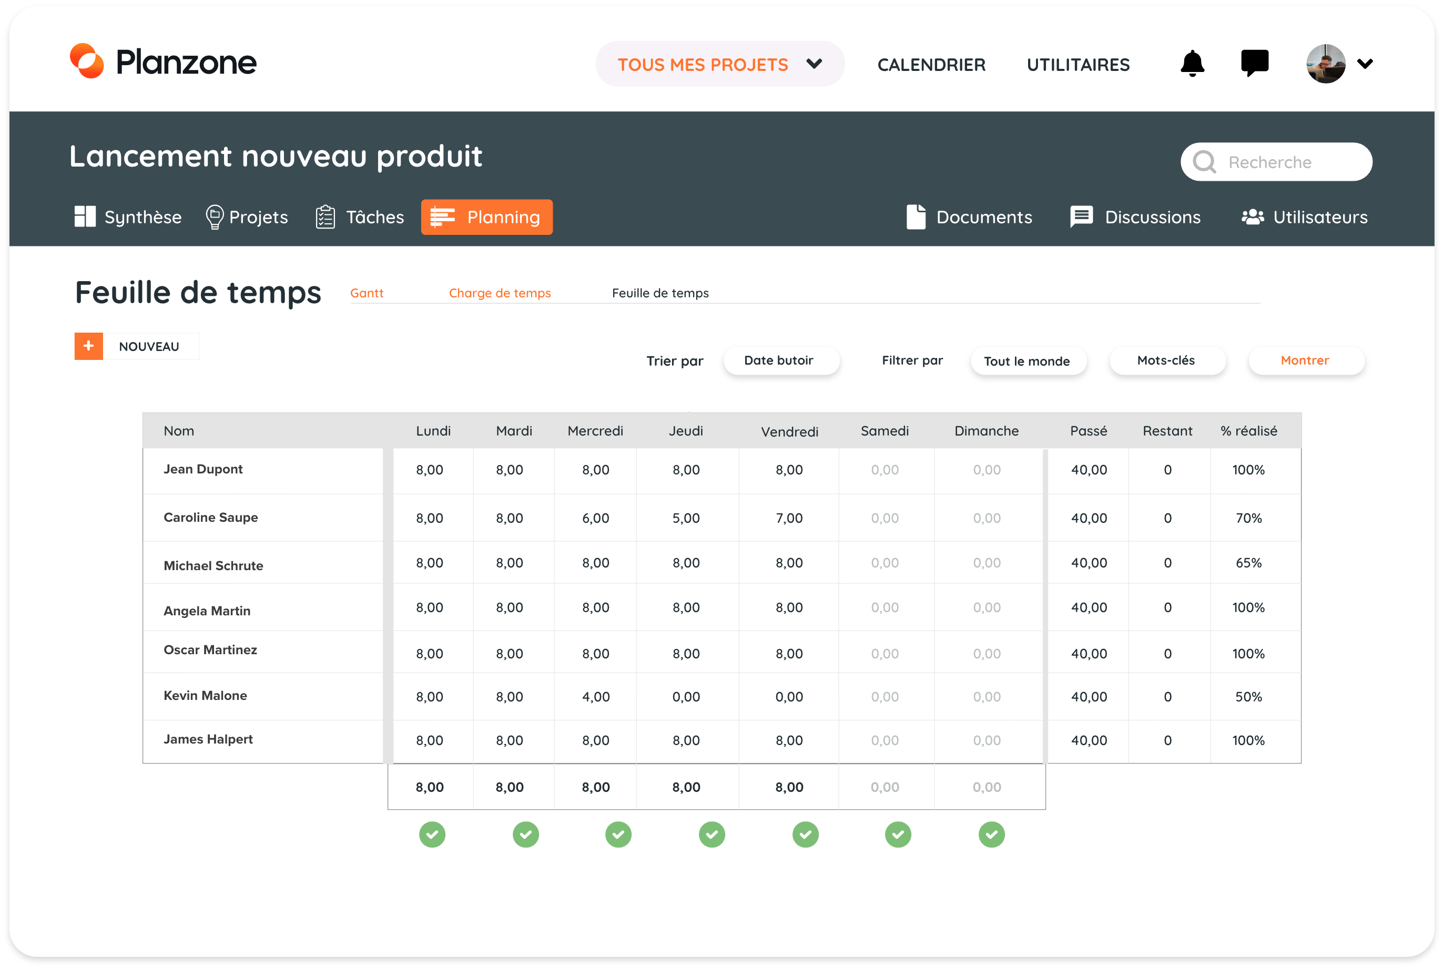Open the user avatar account menu arrow
Viewport: 1444px width, 970px height.
tap(1365, 64)
